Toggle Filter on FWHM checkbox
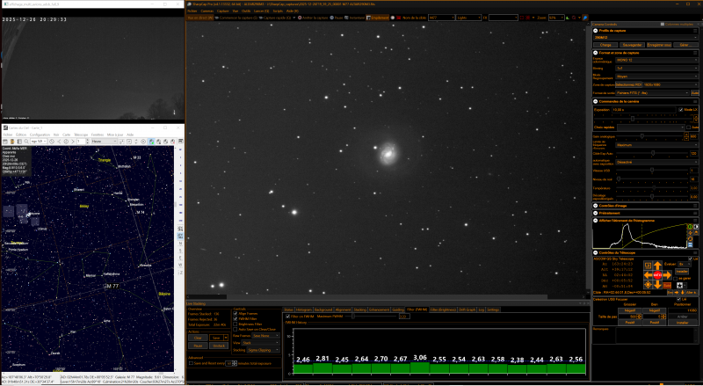Image resolution: width=703 pixels, height=386 pixels. (x=287, y=317)
